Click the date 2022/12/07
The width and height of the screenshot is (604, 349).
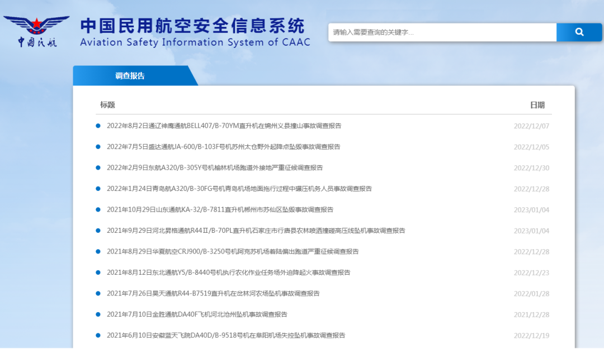click(532, 126)
